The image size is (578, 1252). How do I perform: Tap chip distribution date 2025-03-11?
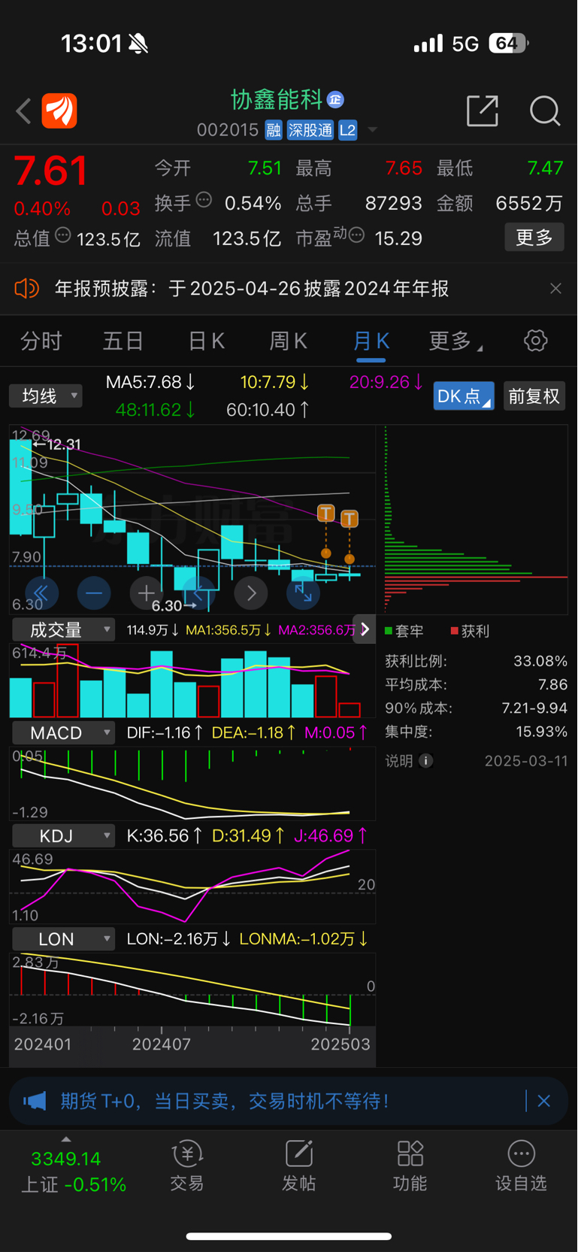[526, 761]
